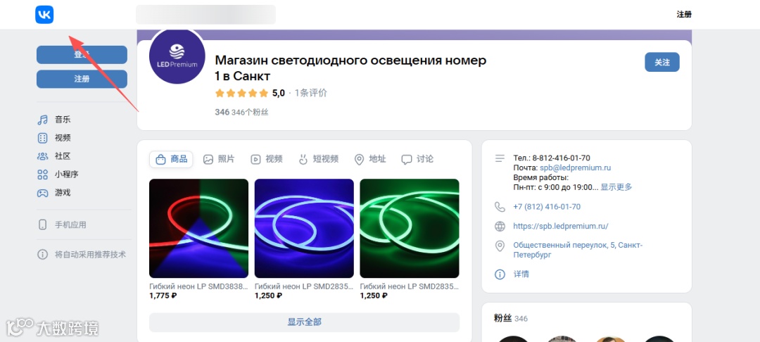The image size is (760, 342).
Task: Open the mini apps icon (小程序)
Action: coord(43,175)
